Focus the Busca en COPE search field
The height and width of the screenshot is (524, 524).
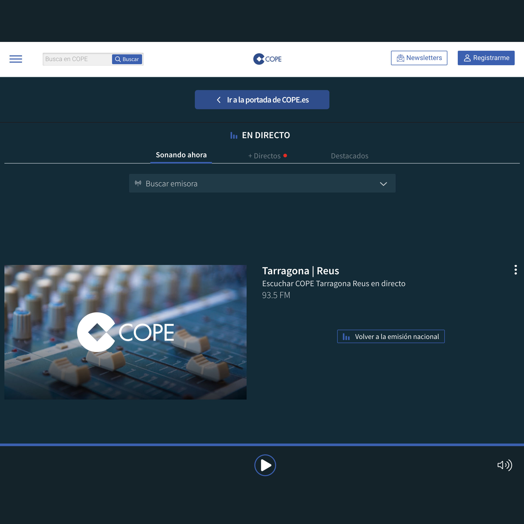coord(77,59)
